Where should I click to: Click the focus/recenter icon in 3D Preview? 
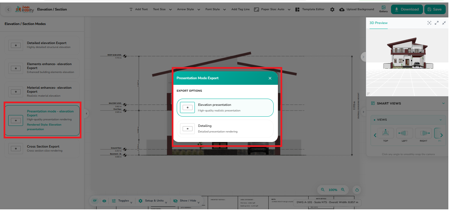[x=429, y=23]
